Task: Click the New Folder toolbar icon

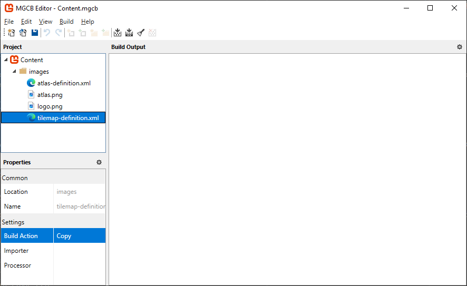Action: [94, 33]
